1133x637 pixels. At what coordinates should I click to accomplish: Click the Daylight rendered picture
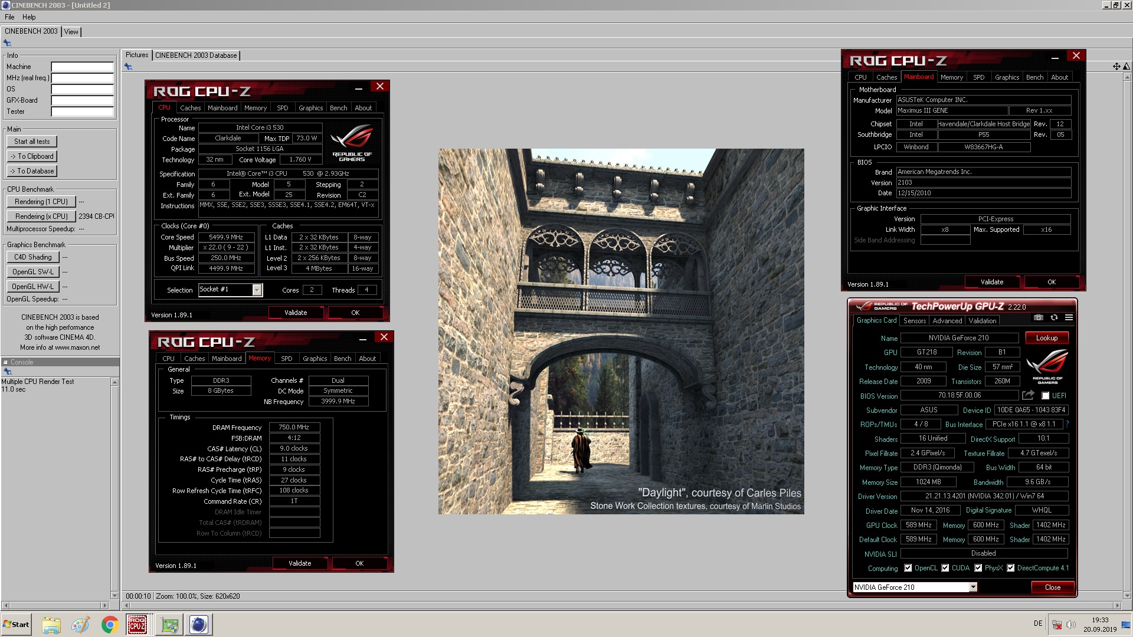(x=621, y=331)
